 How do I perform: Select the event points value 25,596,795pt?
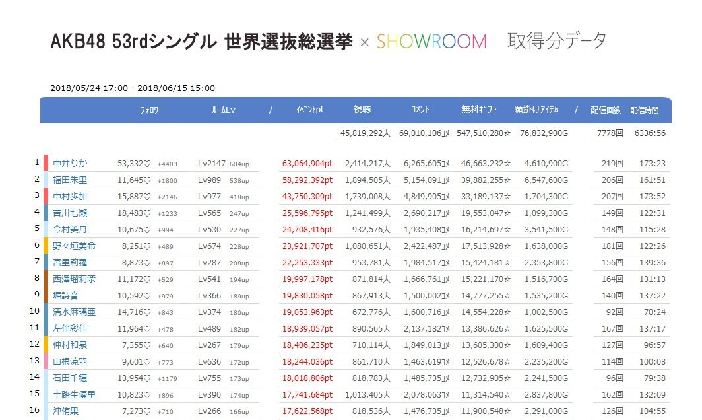click(x=307, y=213)
